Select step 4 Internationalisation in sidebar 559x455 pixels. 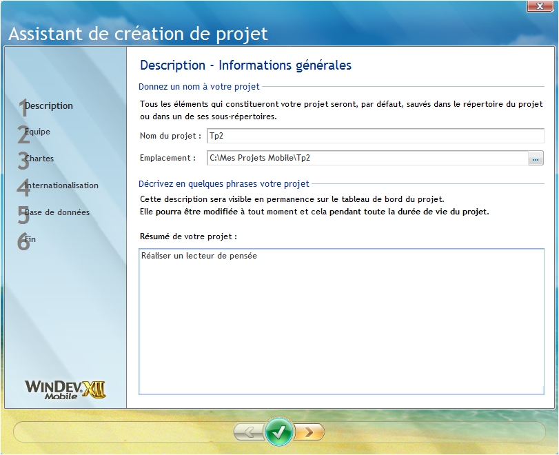pos(58,187)
